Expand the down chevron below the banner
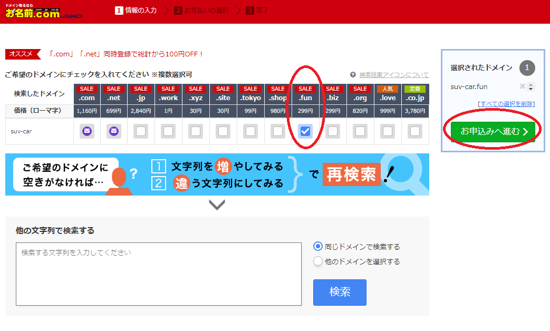 pyautogui.click(x=217, y=205)
